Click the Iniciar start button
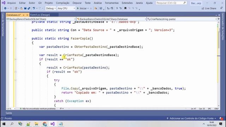 click(x=82, y=8)
